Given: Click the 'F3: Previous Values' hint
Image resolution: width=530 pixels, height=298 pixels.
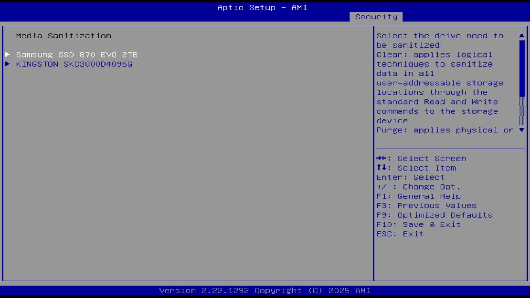Looking at the screenshot, I should (426, 206).
